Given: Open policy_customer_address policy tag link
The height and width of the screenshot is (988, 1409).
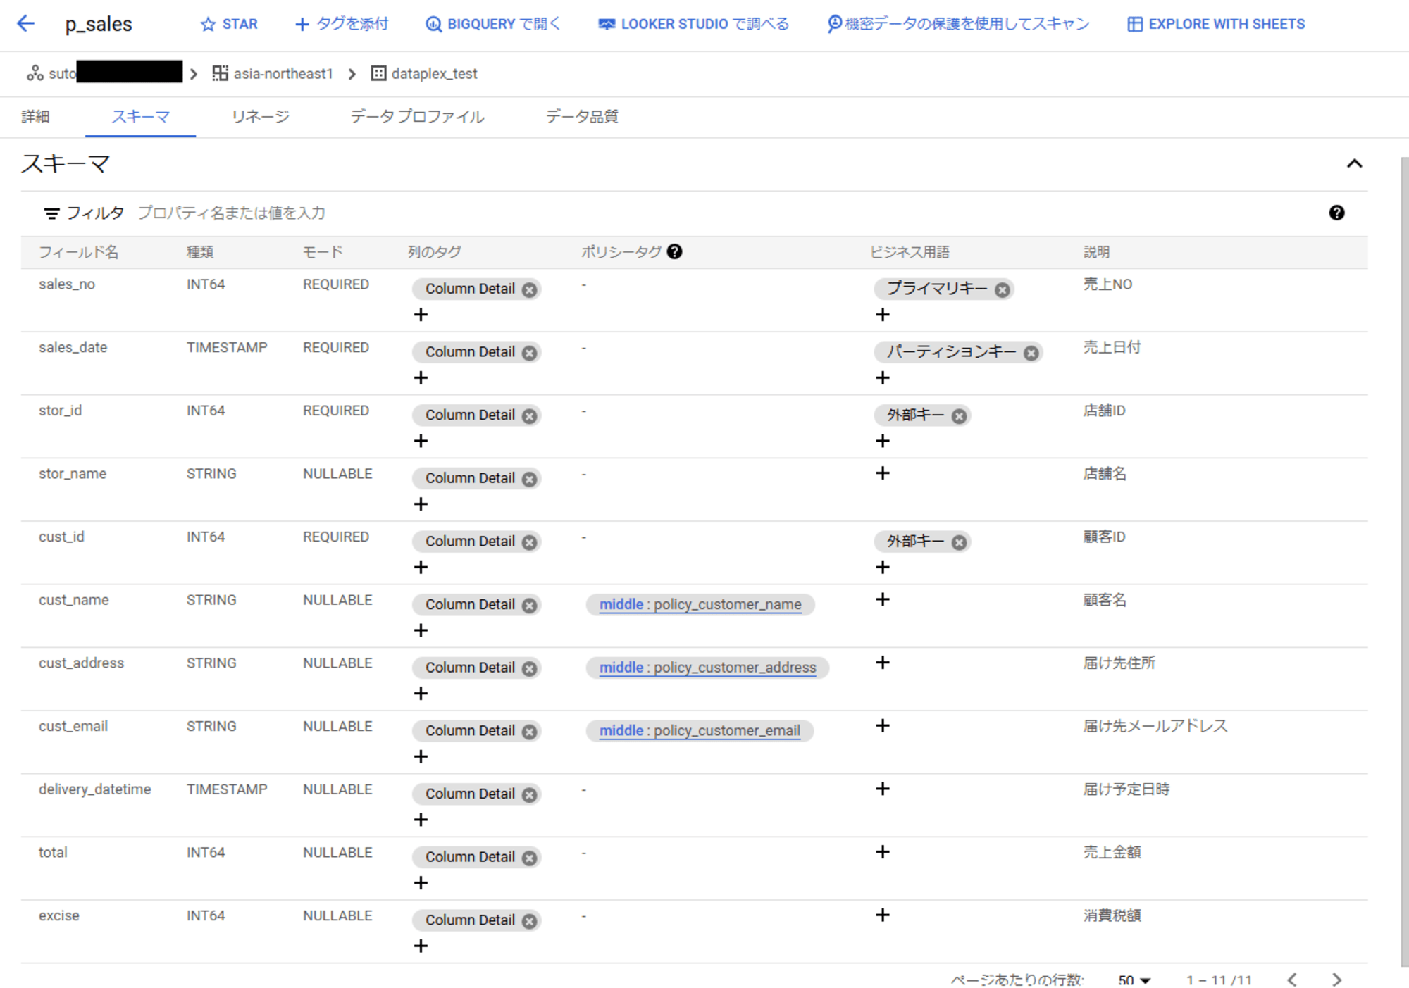Looking at the screenshot, I should pos(707,668).
